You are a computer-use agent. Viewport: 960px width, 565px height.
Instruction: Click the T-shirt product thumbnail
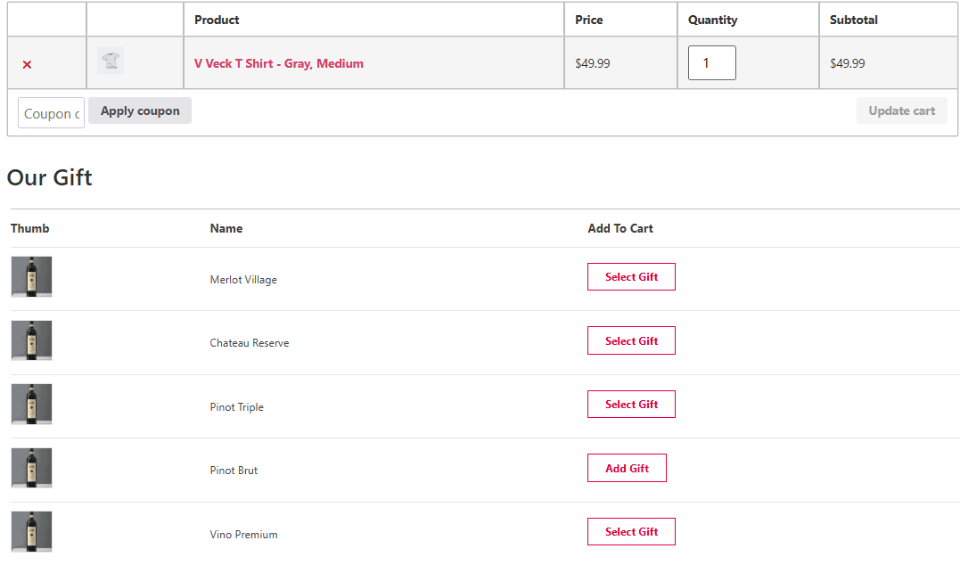click(111, 61)
